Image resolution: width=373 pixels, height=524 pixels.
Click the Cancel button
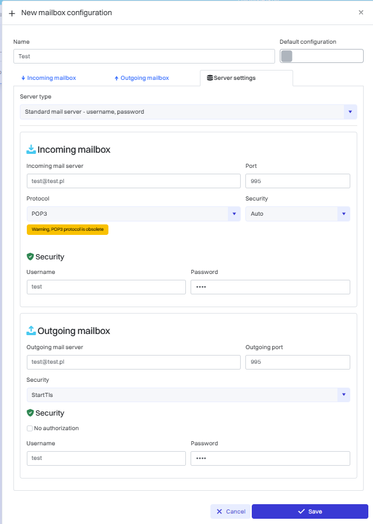point(231,511)
